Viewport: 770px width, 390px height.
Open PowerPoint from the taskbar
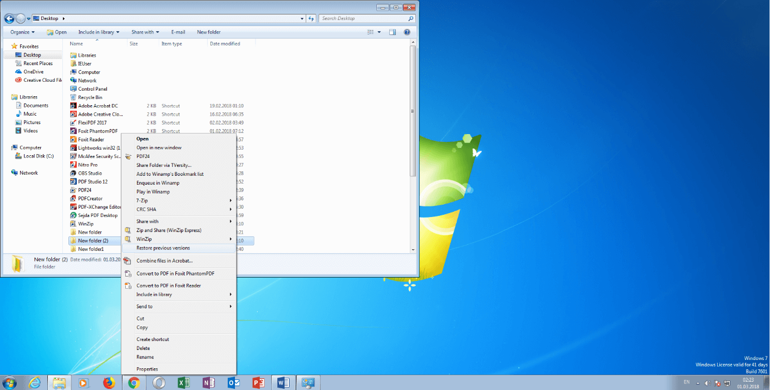point(258,383)
